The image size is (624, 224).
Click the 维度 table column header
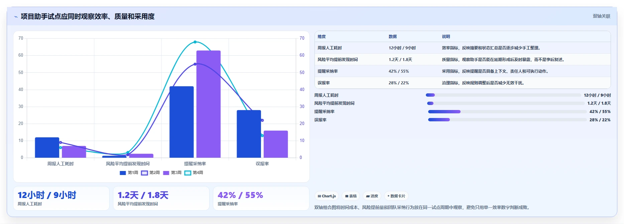point(322,37)
